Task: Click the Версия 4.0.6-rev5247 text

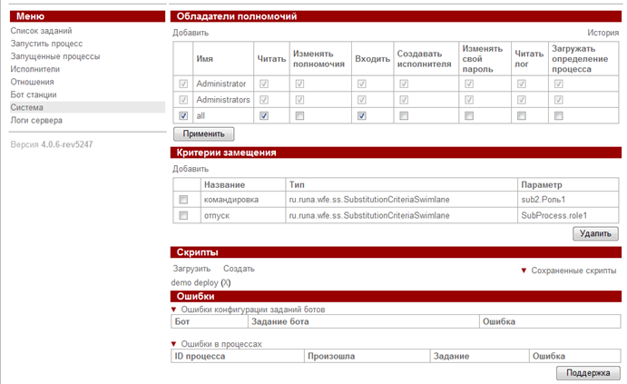Action: 52,144
